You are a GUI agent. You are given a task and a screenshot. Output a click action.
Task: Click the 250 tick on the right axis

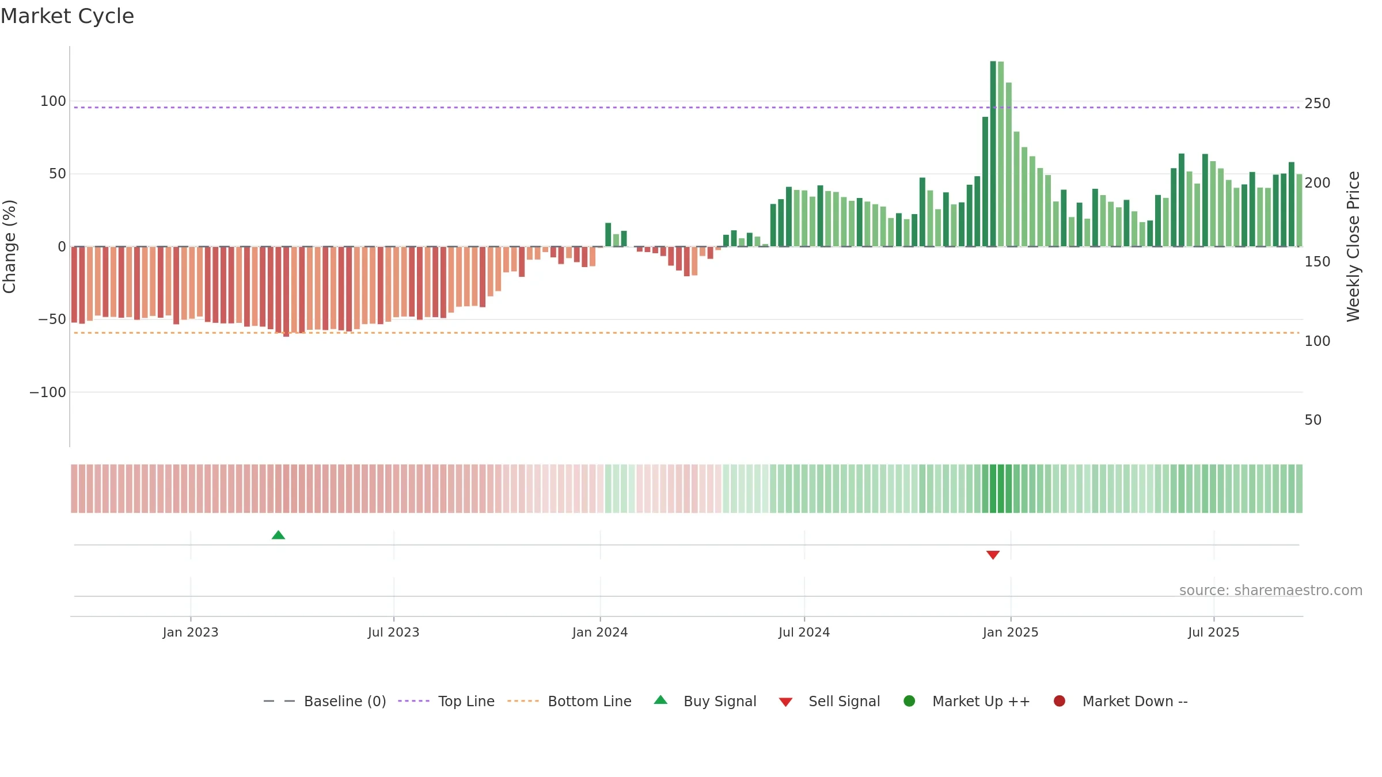click(1318, 104)
